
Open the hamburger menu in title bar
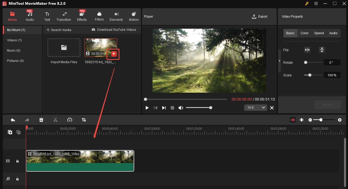point(316,4)
